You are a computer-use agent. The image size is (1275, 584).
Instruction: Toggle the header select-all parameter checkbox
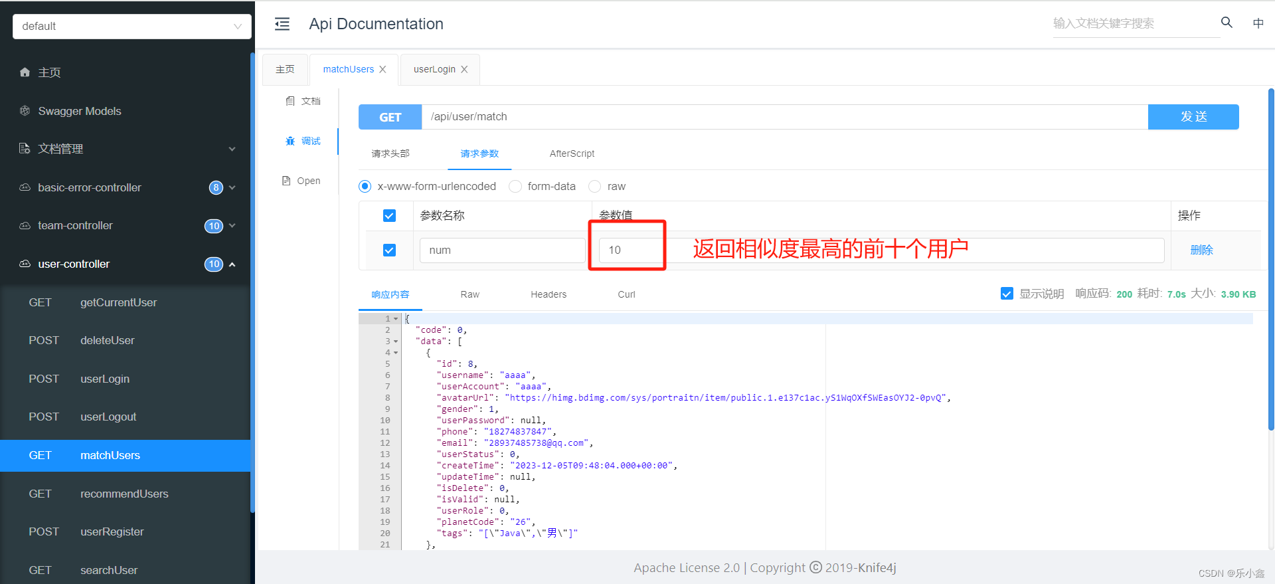tap(390, 215)
